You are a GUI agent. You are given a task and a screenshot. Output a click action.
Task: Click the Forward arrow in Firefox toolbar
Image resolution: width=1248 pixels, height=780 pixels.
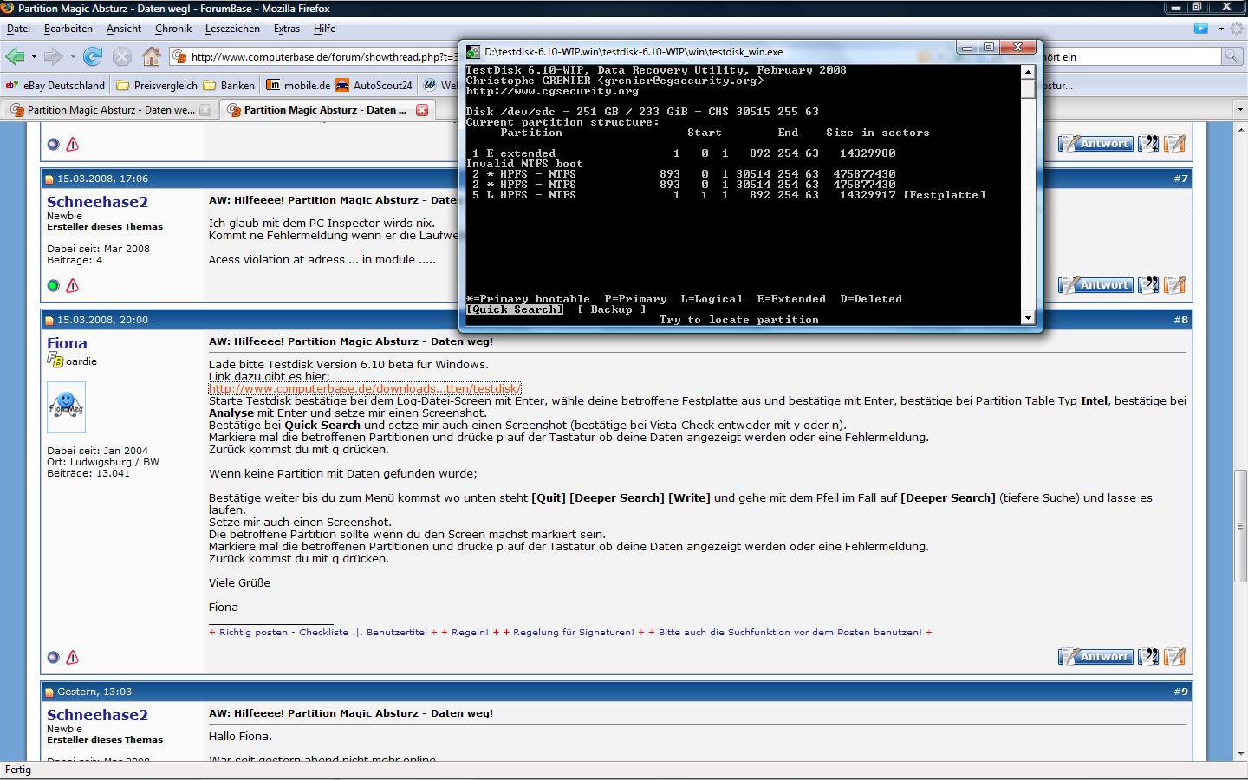pyautogui.click(x=54, y=57)
